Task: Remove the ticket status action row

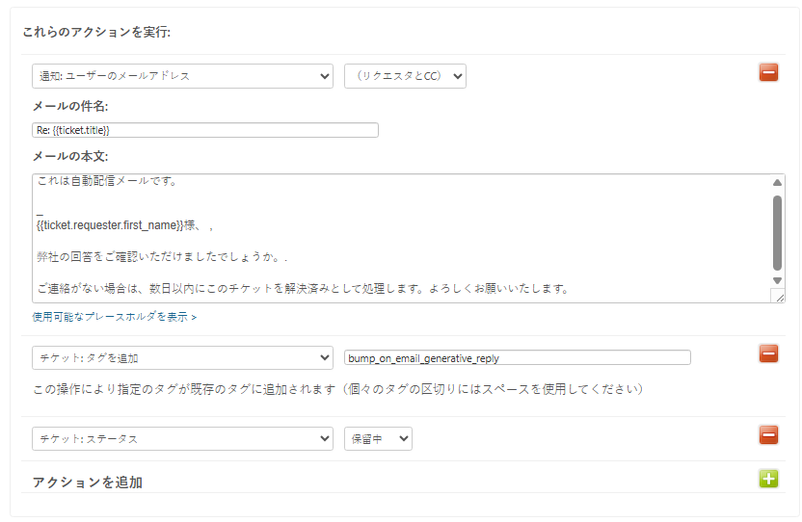Action: coord(768,435)
